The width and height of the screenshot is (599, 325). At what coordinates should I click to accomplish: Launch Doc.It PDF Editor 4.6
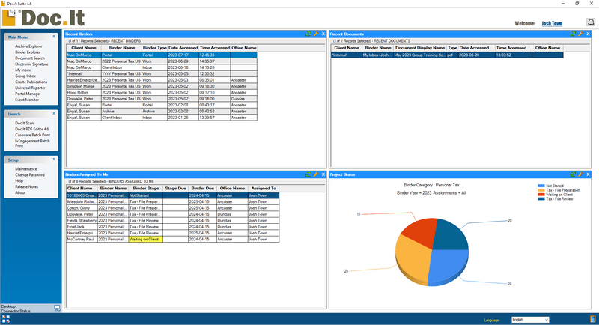point(32,129)
